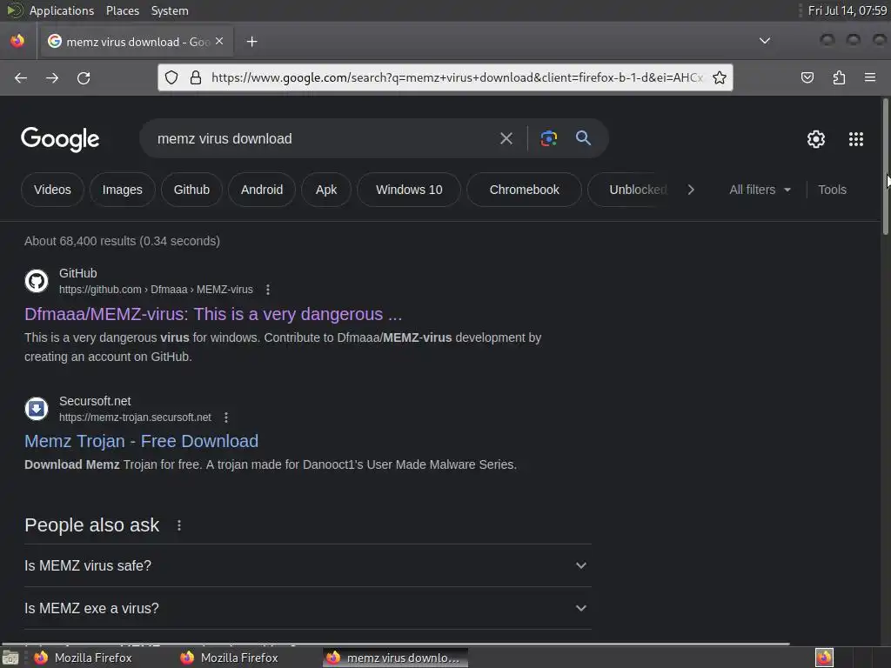This screenshot has height=668, width=891.
Task: Open the Memz Trojan - Free Download link
Action: pyautogui.click(x=142, y=441)
